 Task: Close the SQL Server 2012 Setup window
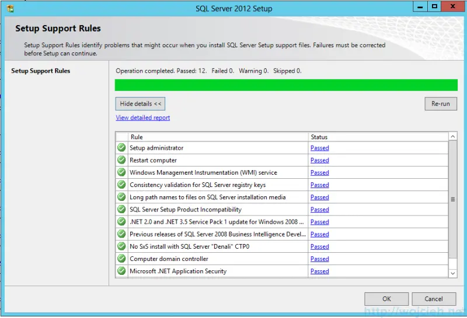click(x=453, y=6)
